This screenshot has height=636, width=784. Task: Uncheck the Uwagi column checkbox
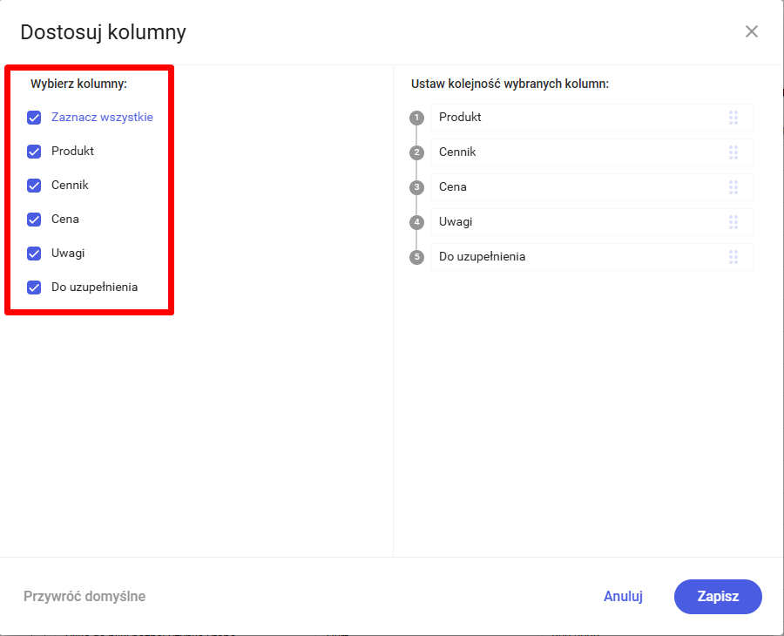[x=34, y=254]
